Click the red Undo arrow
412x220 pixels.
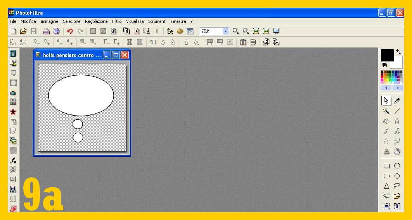[70, 31]
